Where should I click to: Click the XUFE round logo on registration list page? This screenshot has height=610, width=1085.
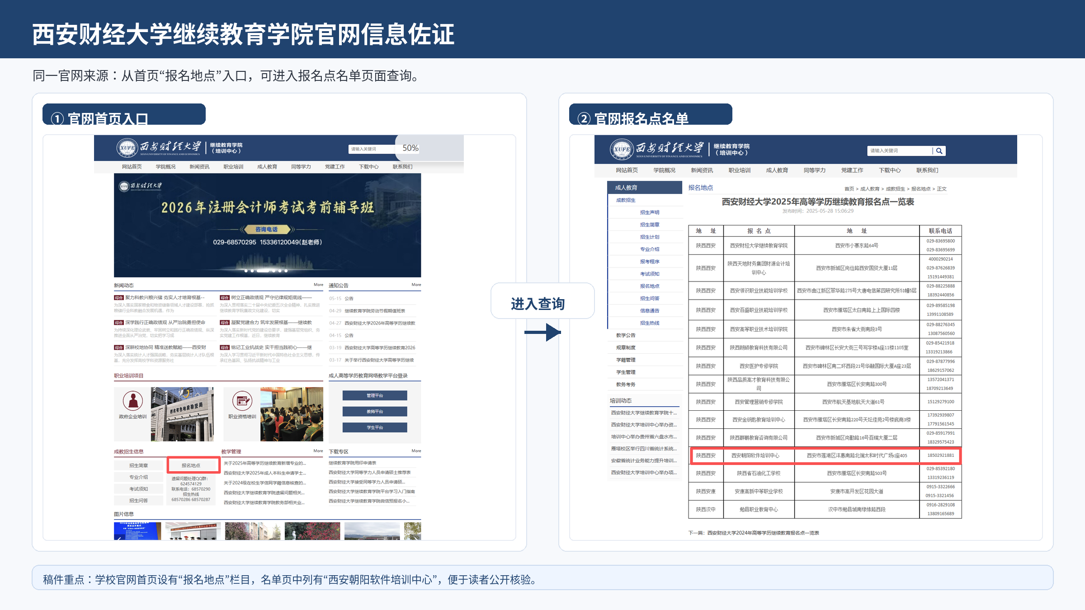[x=622, y=149]
